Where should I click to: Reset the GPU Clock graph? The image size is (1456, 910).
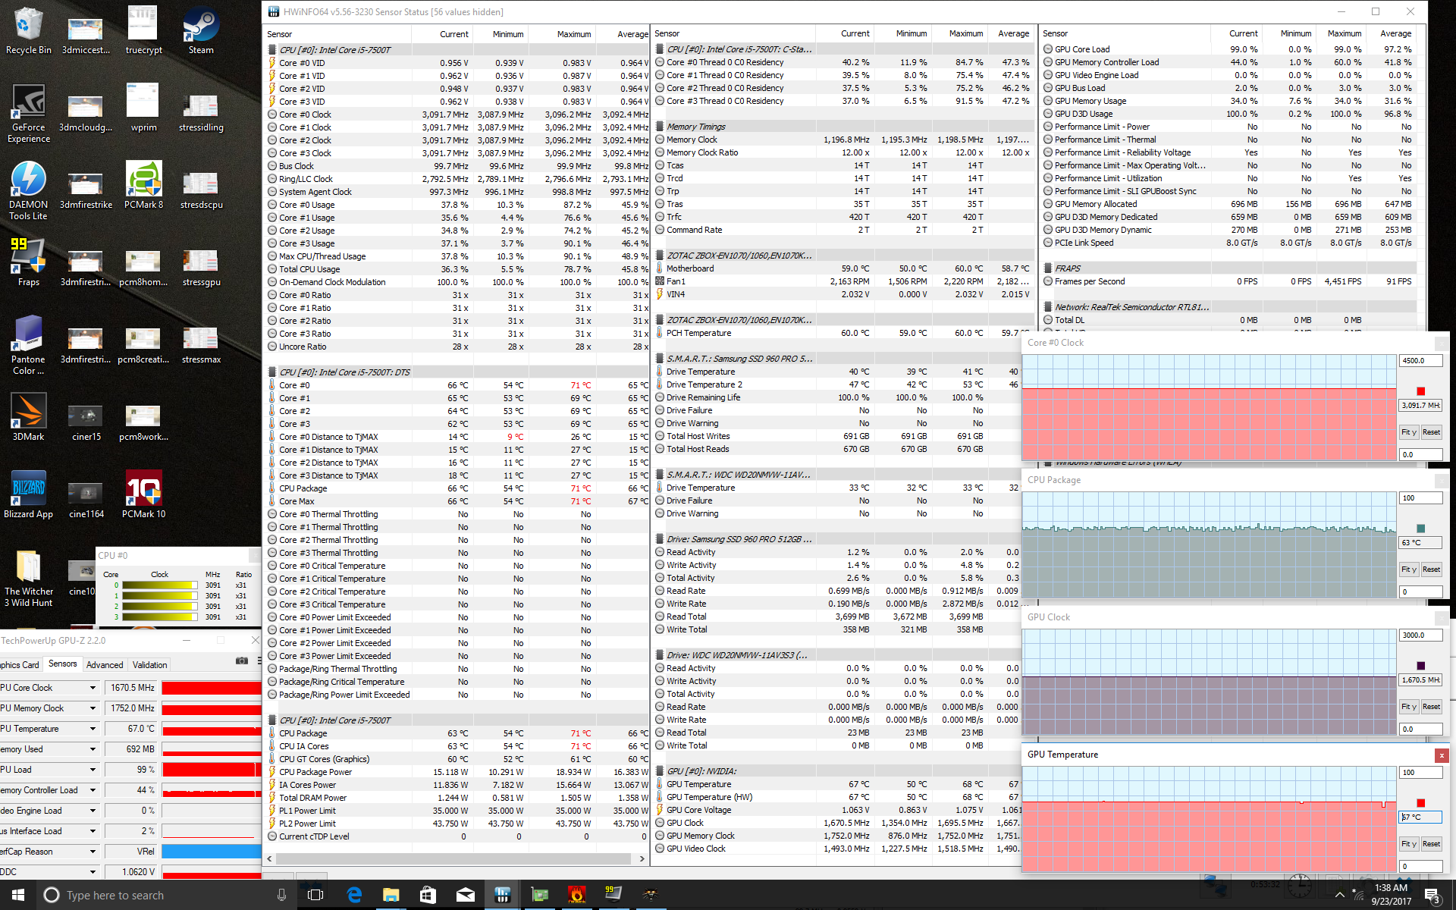click(1431, 707)
